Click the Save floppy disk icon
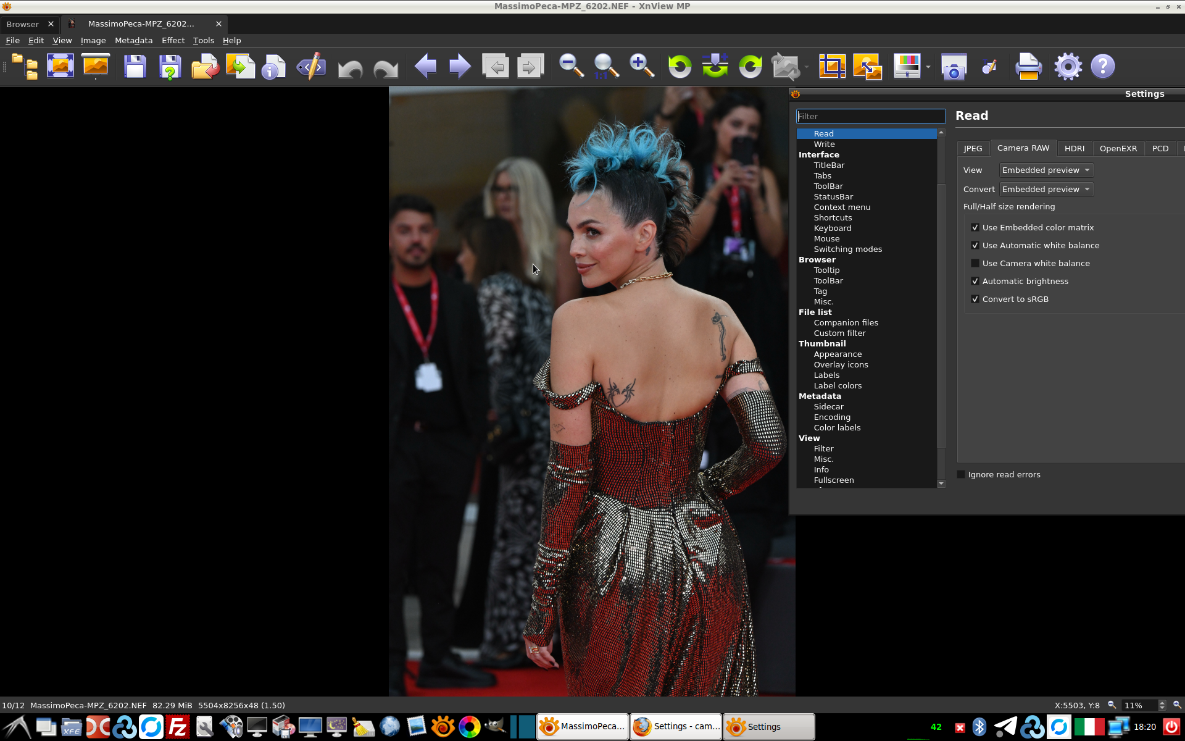This screenshot has height=741, width=1185. click(x=135, y=66)
